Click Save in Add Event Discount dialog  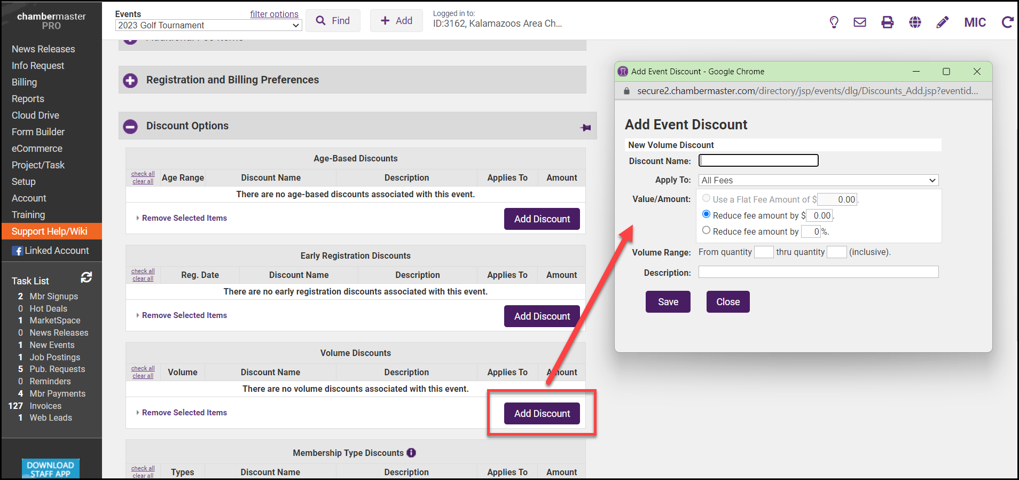coord(668,302)
